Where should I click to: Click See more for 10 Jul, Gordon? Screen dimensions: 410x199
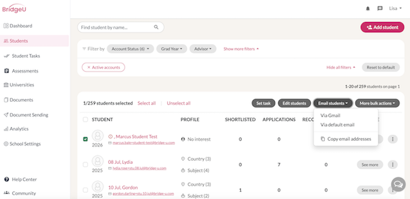tap(370, 190)
